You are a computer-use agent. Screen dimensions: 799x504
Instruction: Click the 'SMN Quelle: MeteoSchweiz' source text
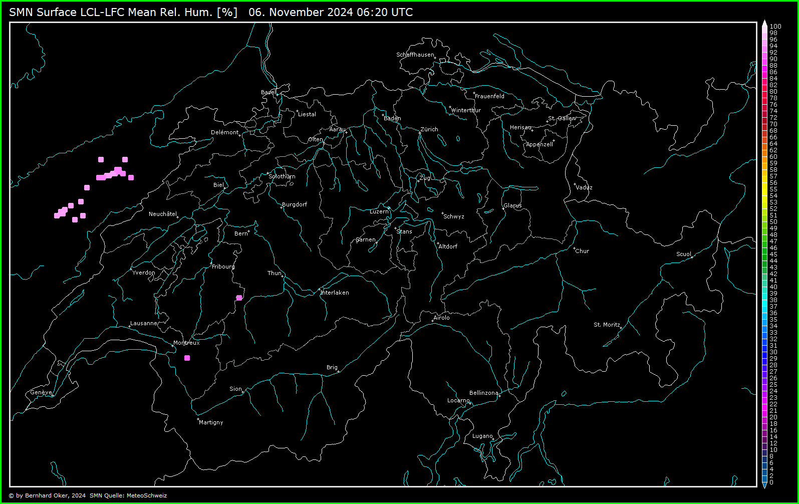tap(128, 495)
